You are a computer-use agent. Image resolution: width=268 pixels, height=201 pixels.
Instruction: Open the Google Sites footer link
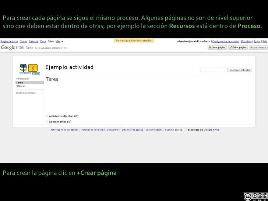pyautogui.click(x=211, y=130)
